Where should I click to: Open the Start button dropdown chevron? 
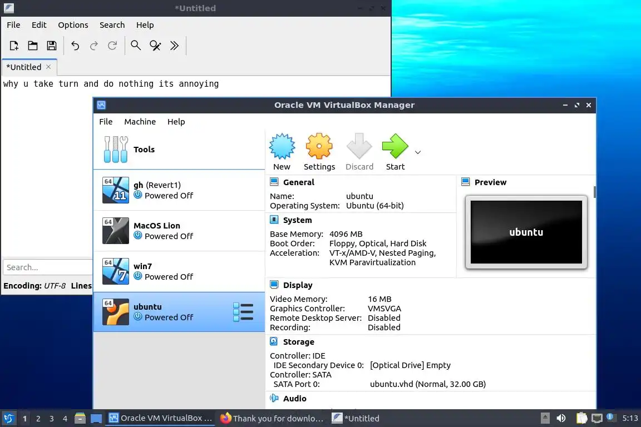pos(418,152)
